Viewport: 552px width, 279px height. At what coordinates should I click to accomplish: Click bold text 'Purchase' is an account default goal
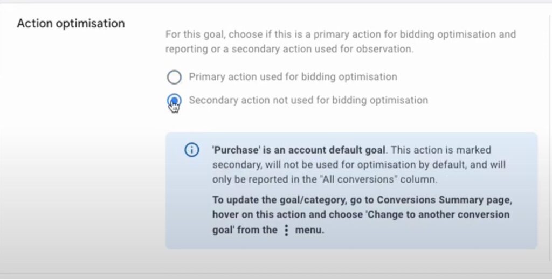pos(299,150)
